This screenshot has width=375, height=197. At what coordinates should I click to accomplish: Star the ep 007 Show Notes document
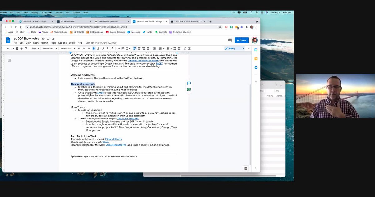click(43, 39)
